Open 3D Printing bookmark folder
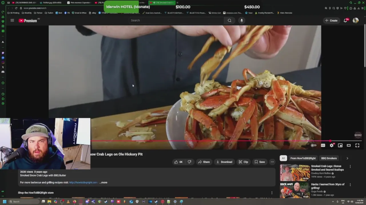This screenshot has height=205, width=366. (x=13, y=13)
